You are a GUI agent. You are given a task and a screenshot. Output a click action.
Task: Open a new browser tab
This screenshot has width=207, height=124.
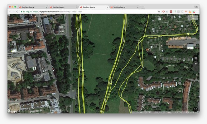coord(142,7)
